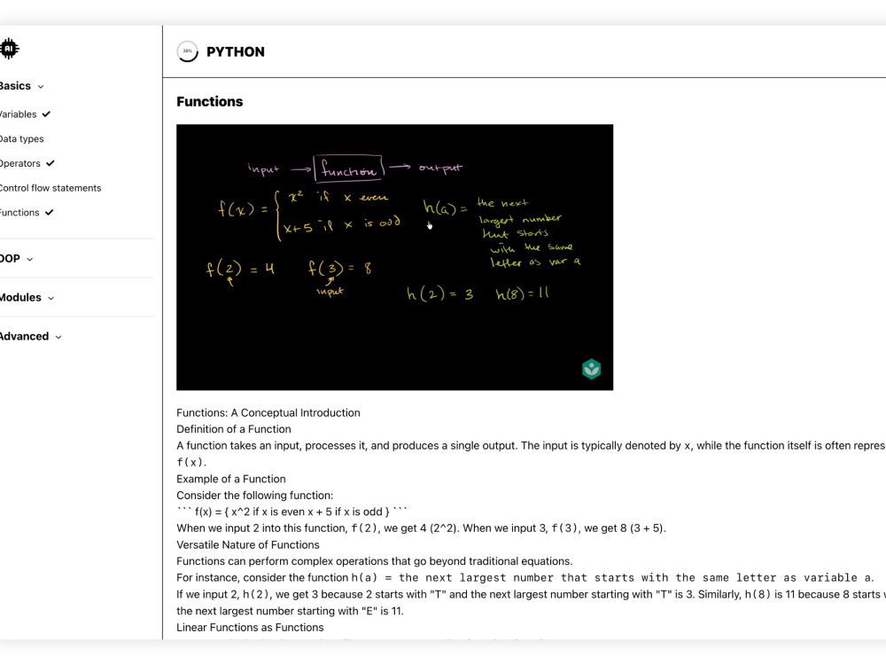Play the Functions lesson video
This screenshot has height=665, width=886.
point(394,257)
